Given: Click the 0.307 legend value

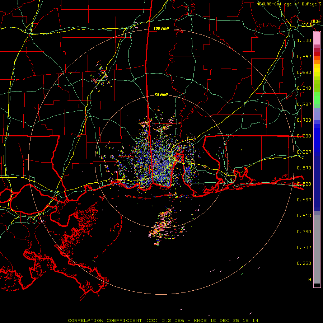Looking at the screenshot, I should 304,248.
